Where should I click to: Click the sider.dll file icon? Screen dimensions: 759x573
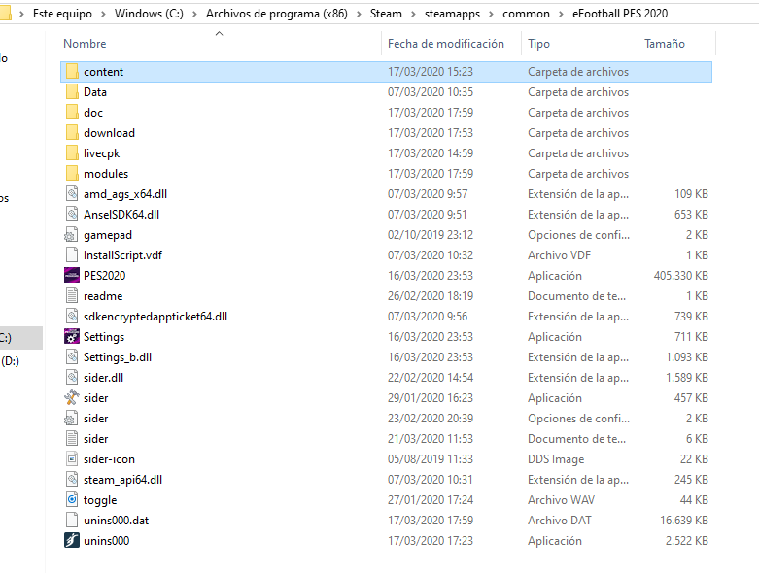(x=72, y=377)
